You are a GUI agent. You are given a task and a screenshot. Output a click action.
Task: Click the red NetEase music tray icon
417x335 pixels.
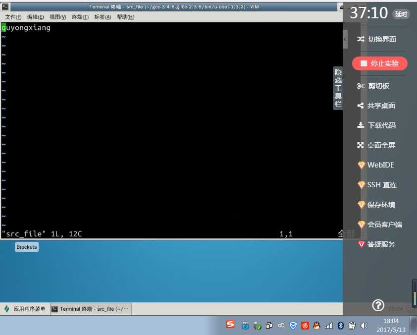click(x=305, y=326)
